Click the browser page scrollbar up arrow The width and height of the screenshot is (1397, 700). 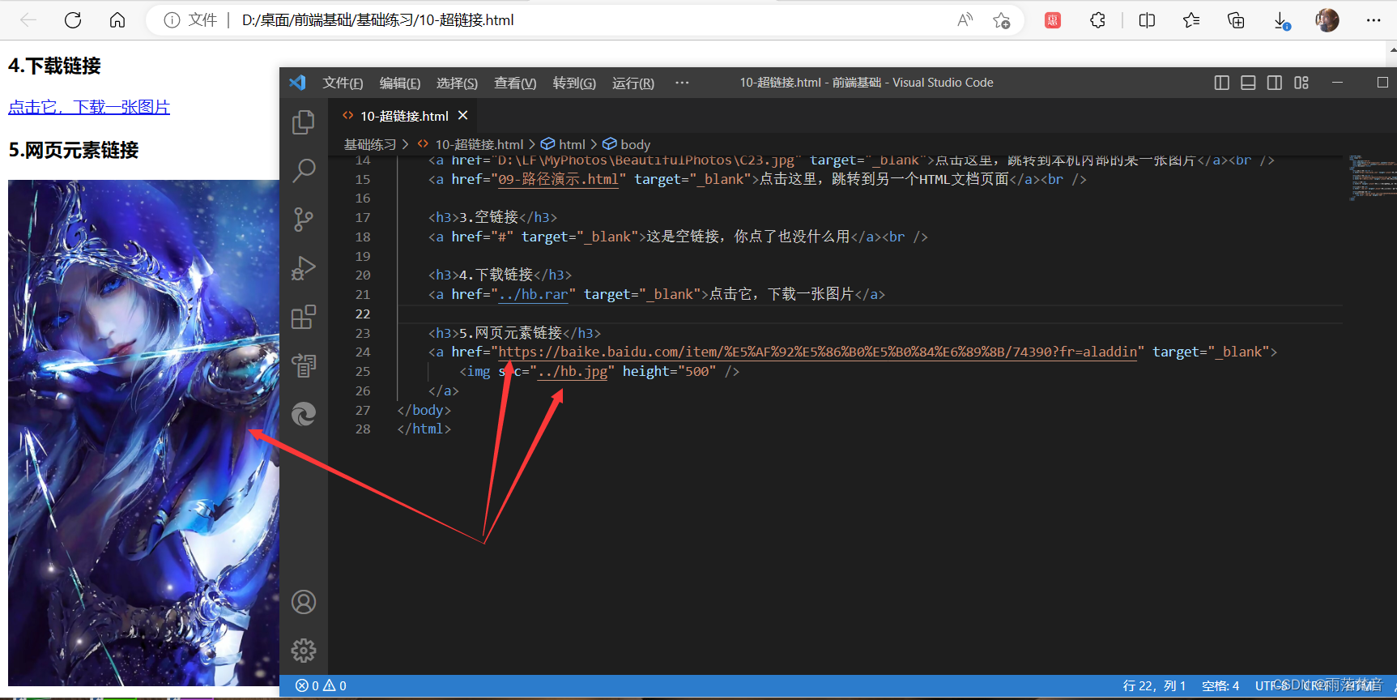point(1392,49)
